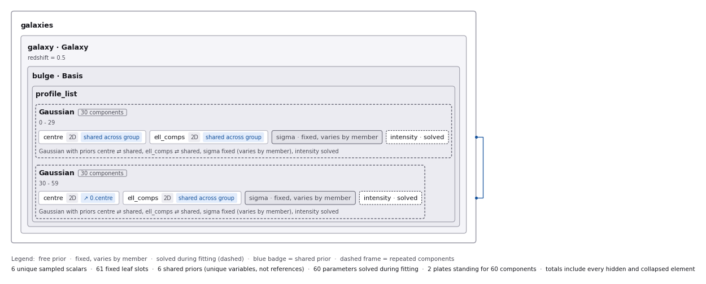The image size is (706, 284).
Task: Select the 'bulge · Basis' header
Action: (x=58, y=77)
